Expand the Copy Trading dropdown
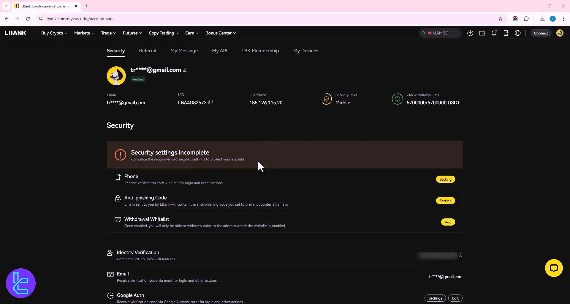Screen dimensions: 570x304 pos(164,33)
